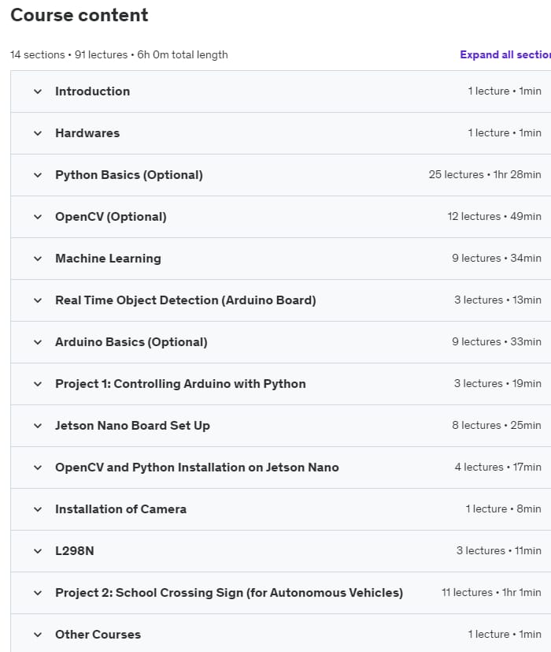The width and height of the screenshot is (551, 652).
Task: Select OpenCV and Python Installation title
Action: tap(197, 468)
